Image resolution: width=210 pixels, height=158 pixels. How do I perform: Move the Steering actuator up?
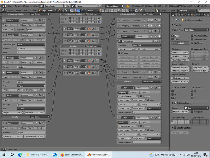[x=149, y=20]
